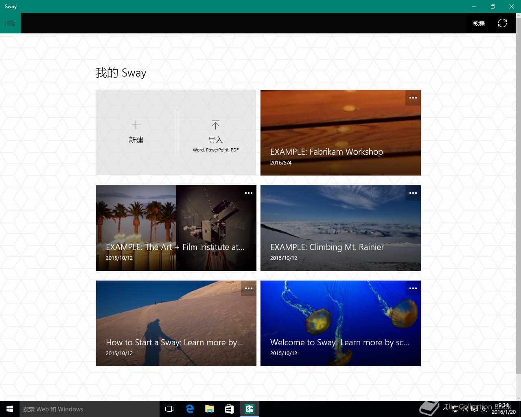Launch Microsoft Edge from the taskbar
521x417 pixels.
tap(190, 409)
